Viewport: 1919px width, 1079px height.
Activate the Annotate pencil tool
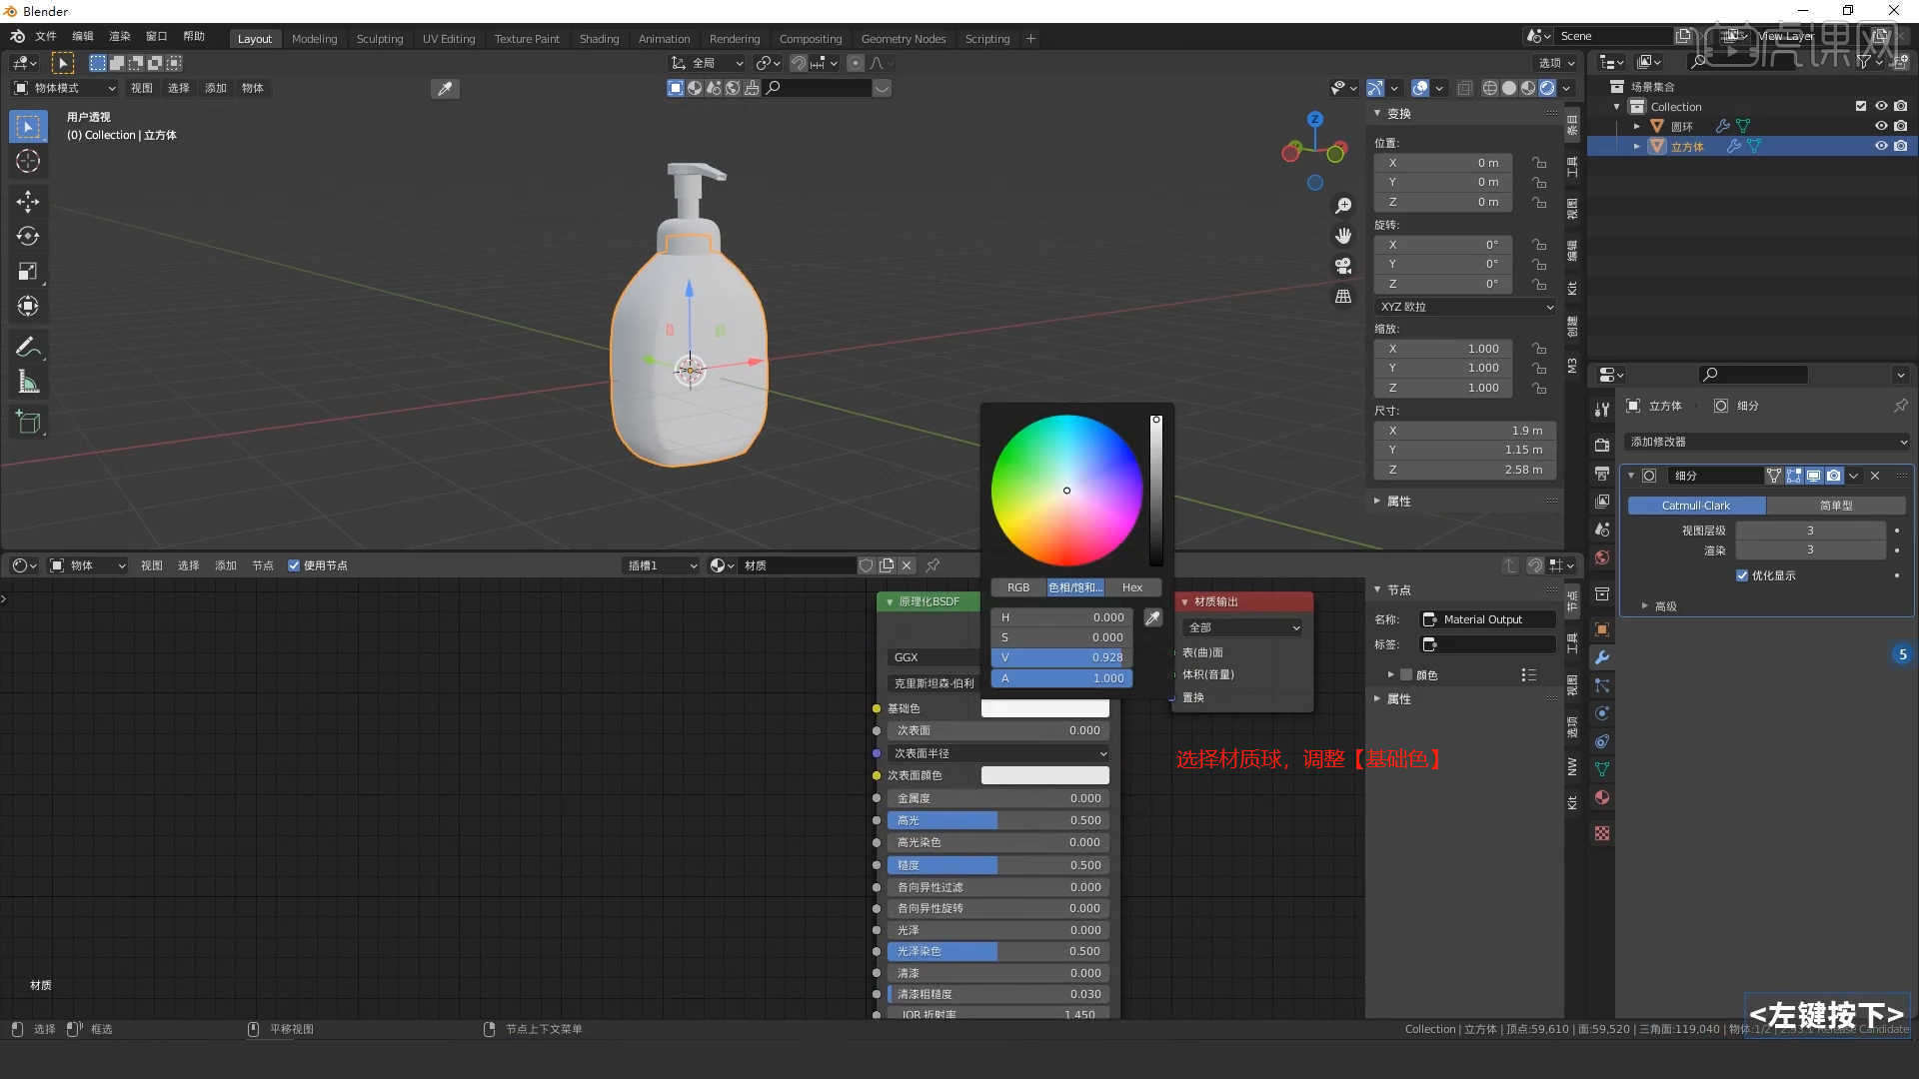pos(27,347)
